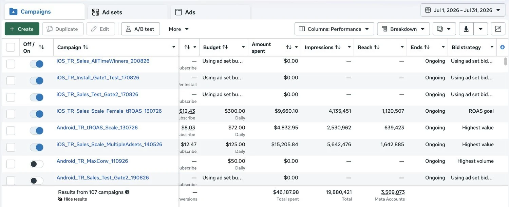Click the calendar icon in date range
The image size is (509, 207).
[x=428, y=10]
